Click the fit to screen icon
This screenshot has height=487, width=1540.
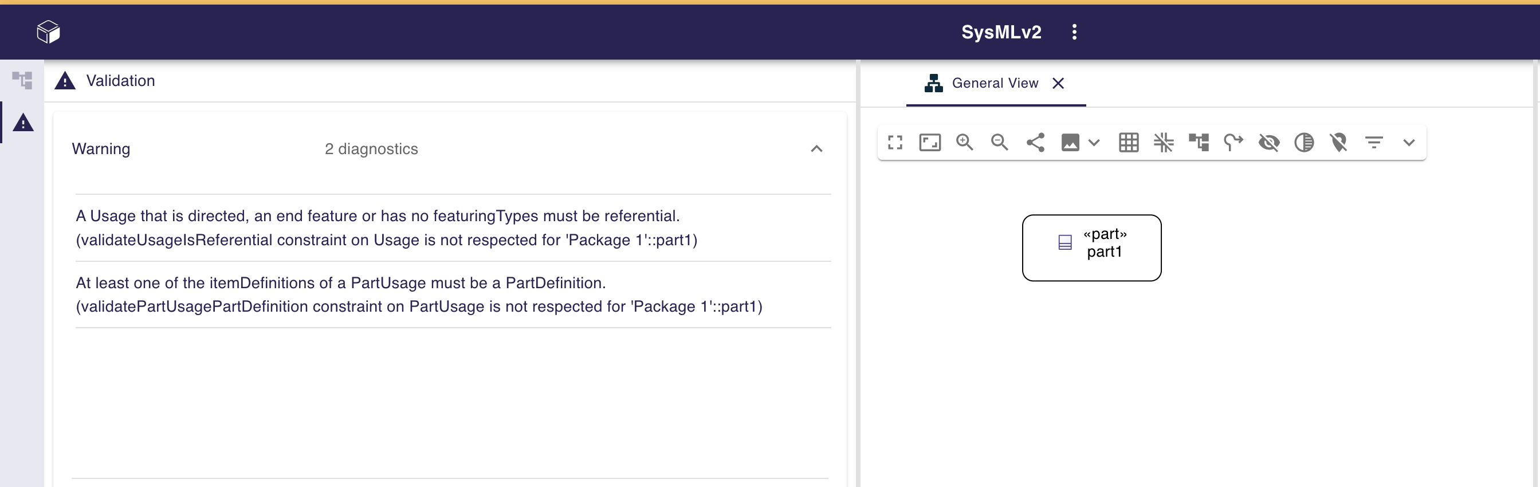929,142
